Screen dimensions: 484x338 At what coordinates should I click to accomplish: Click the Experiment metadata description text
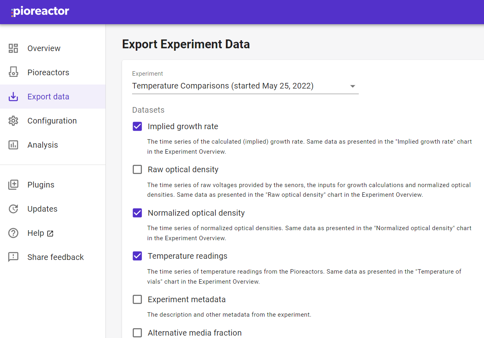tap(229, 315)
